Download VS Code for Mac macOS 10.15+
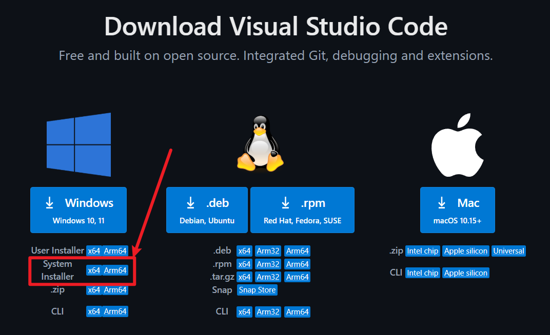 point(458,210)
